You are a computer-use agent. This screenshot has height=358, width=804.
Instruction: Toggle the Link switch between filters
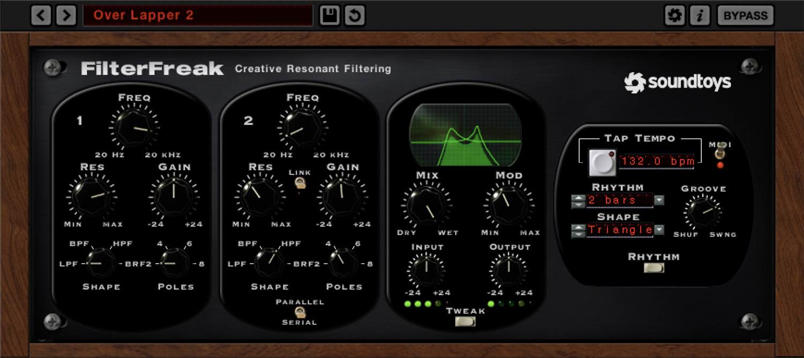[300, 183]
